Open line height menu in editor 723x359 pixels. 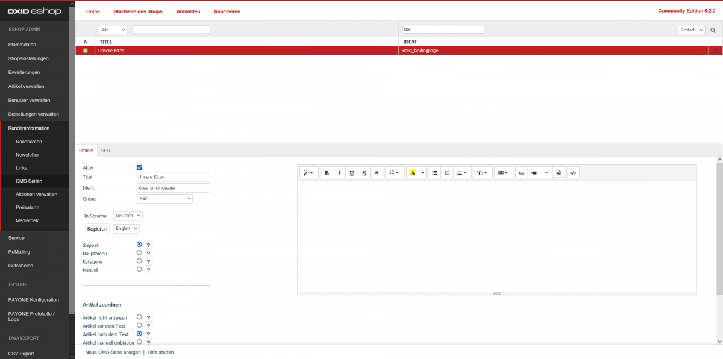click(x=483, y=173)
